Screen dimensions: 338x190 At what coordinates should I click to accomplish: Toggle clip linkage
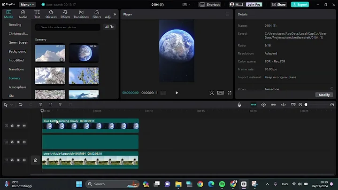(x=273, y=105)
